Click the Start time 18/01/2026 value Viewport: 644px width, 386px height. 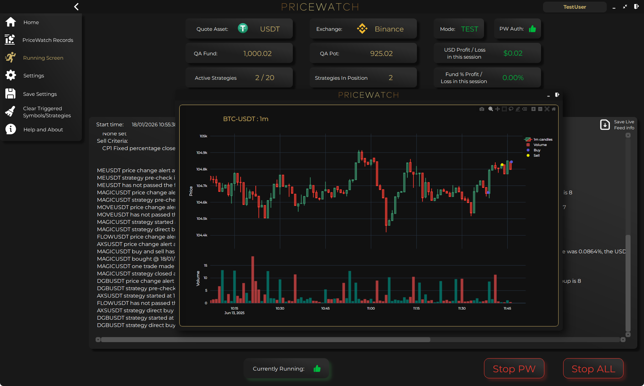[x=153, y=124]
